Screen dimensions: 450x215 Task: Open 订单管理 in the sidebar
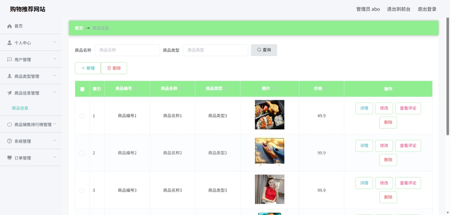[31, 158]
